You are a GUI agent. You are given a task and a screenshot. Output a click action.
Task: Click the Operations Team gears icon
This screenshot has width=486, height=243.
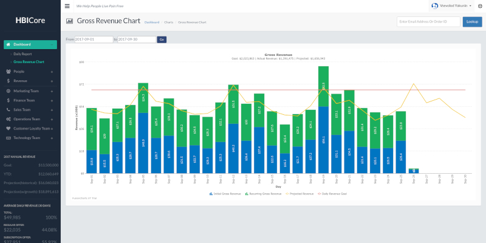point(8,119)
